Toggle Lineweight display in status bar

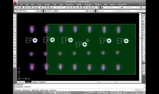point(67,93)
